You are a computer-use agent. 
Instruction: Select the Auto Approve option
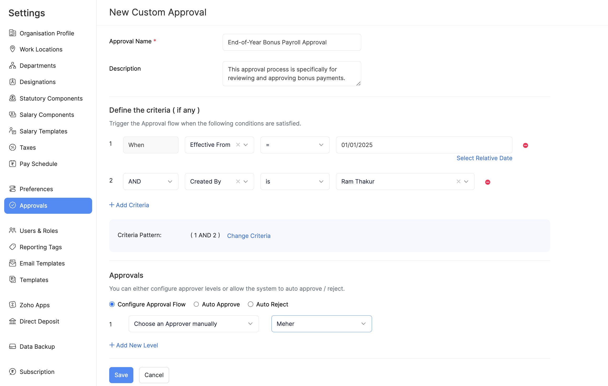[x=196, y=304]
